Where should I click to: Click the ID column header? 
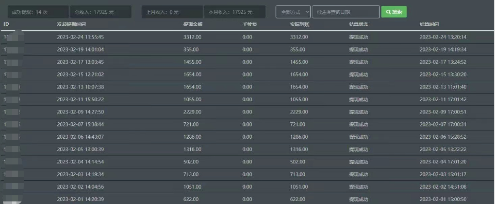pyautogui.click(x=6, y=24)
